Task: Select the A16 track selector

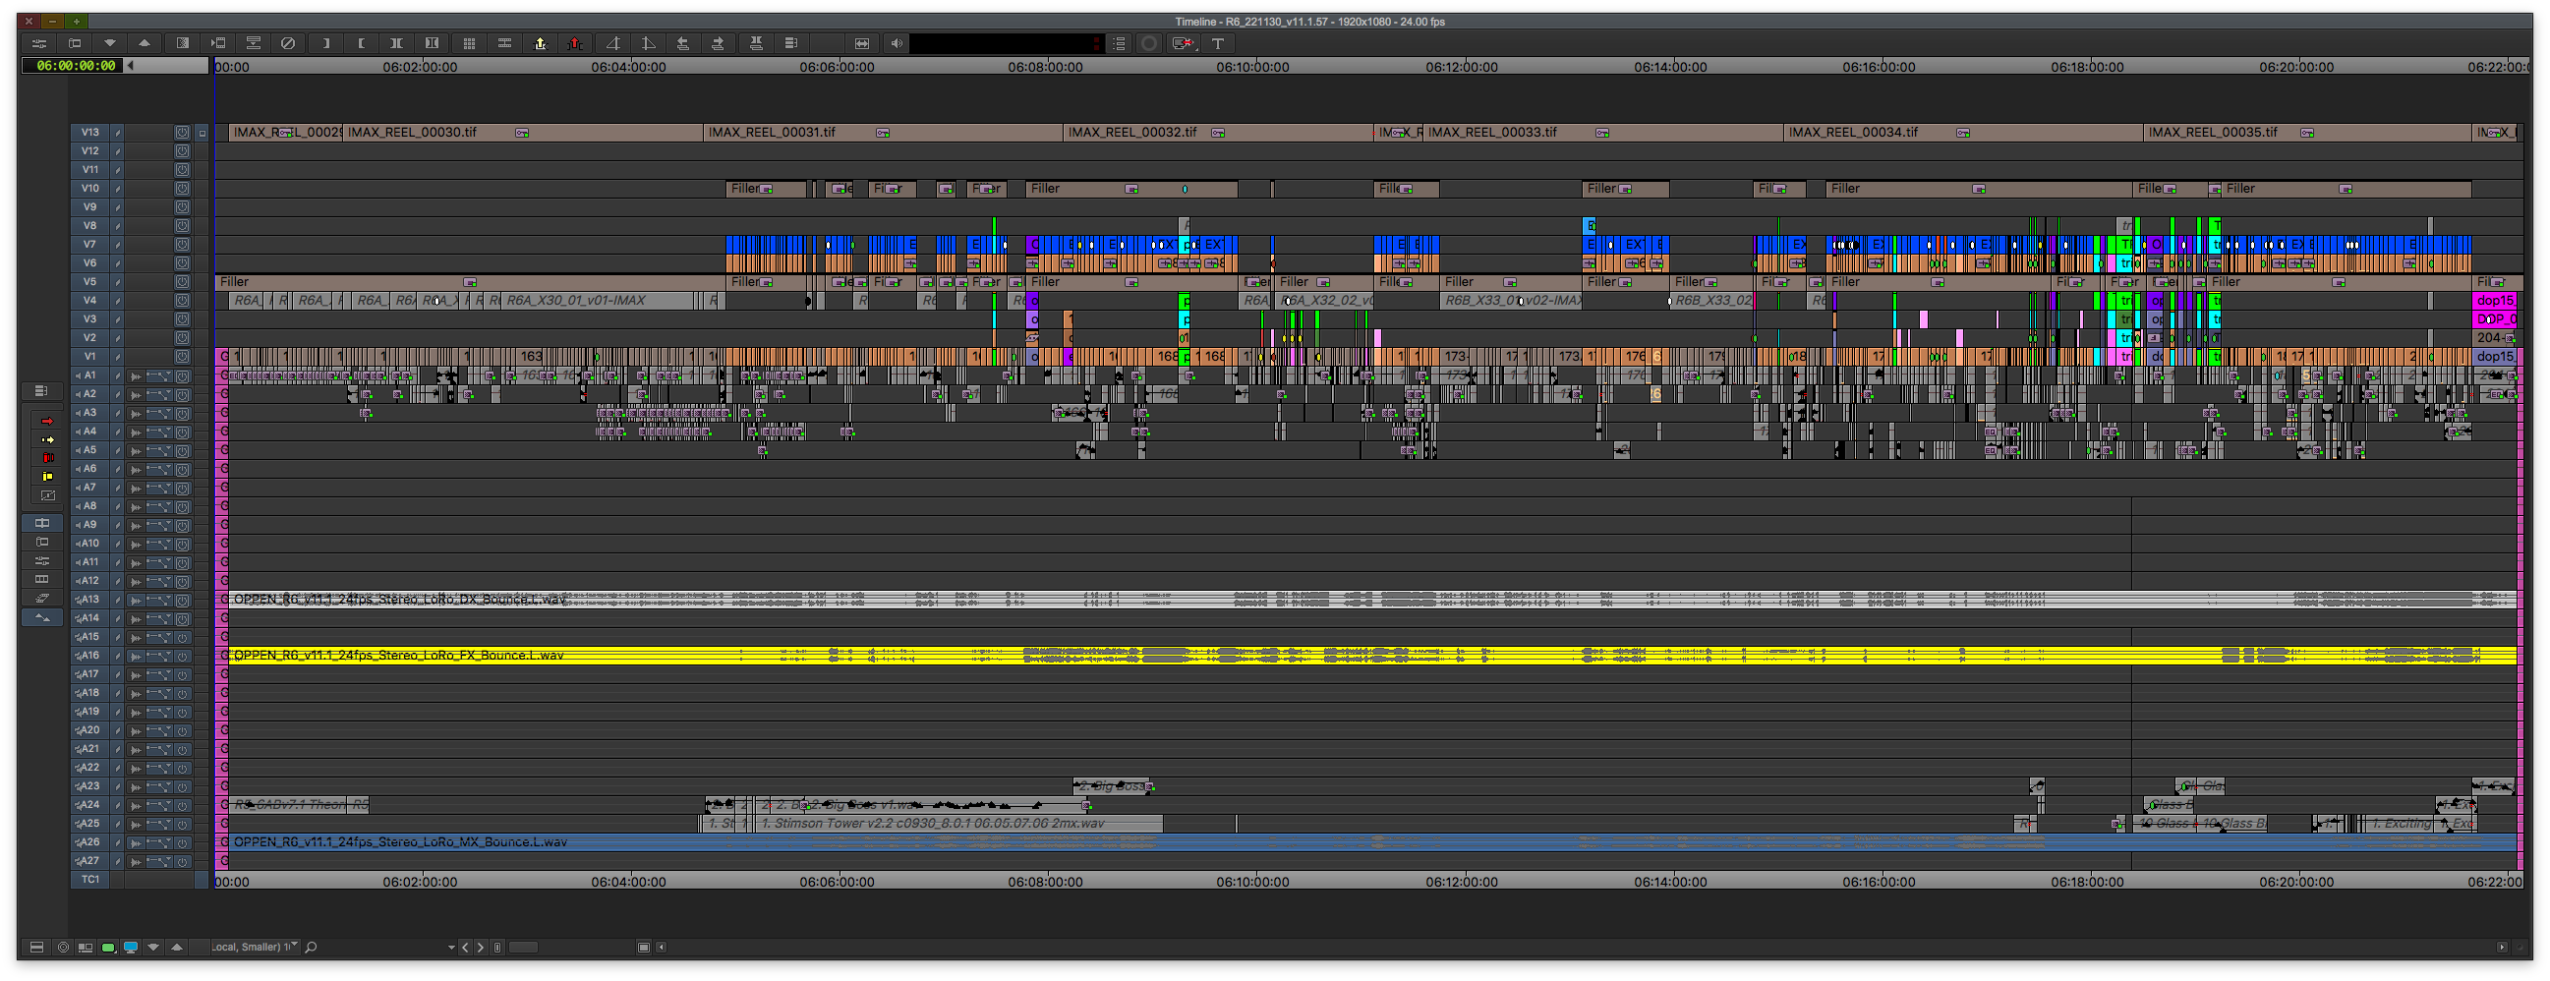Action: [x=90, y=657]
